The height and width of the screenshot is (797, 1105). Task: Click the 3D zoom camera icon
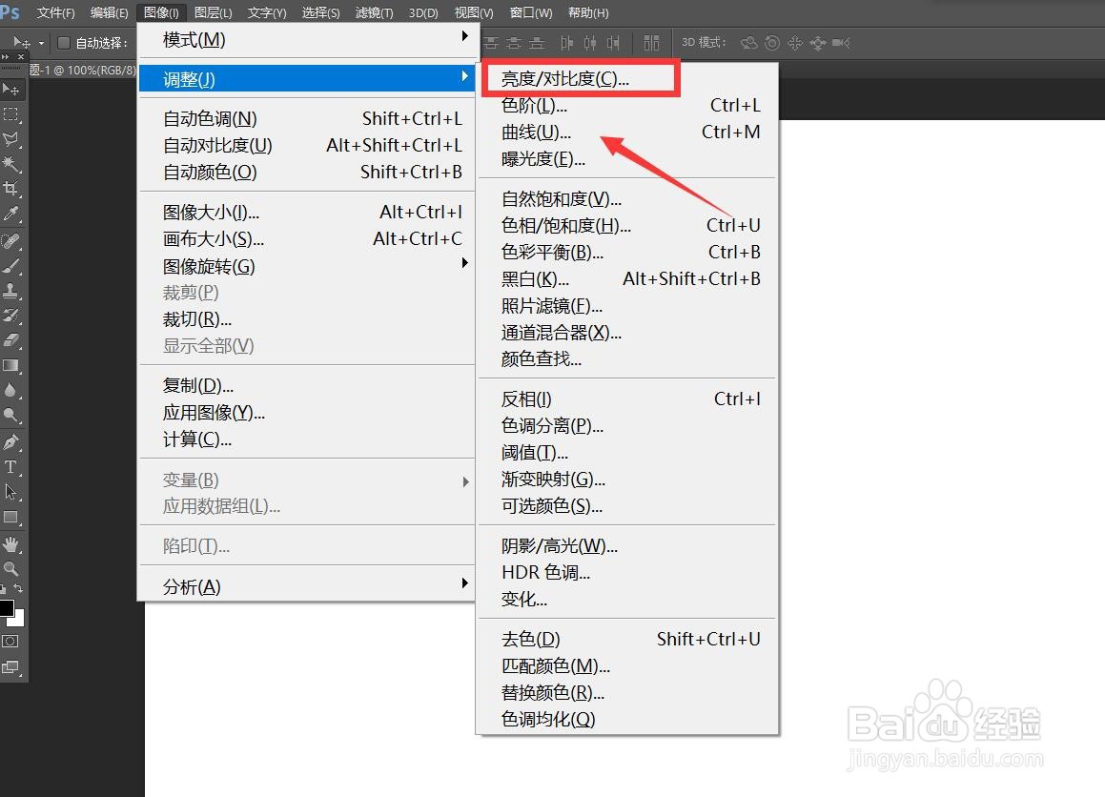841,43
